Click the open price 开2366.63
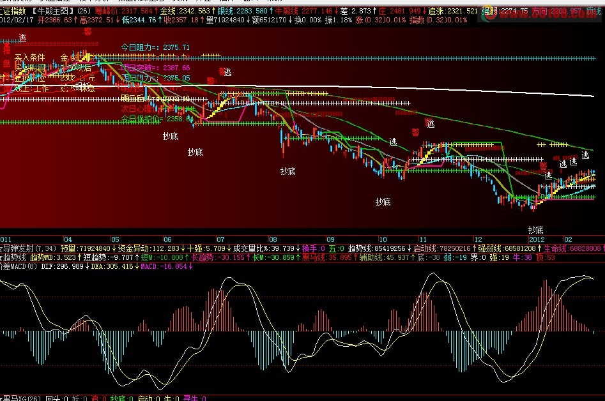This screenshot has width=605, height=401. point(57,20)
